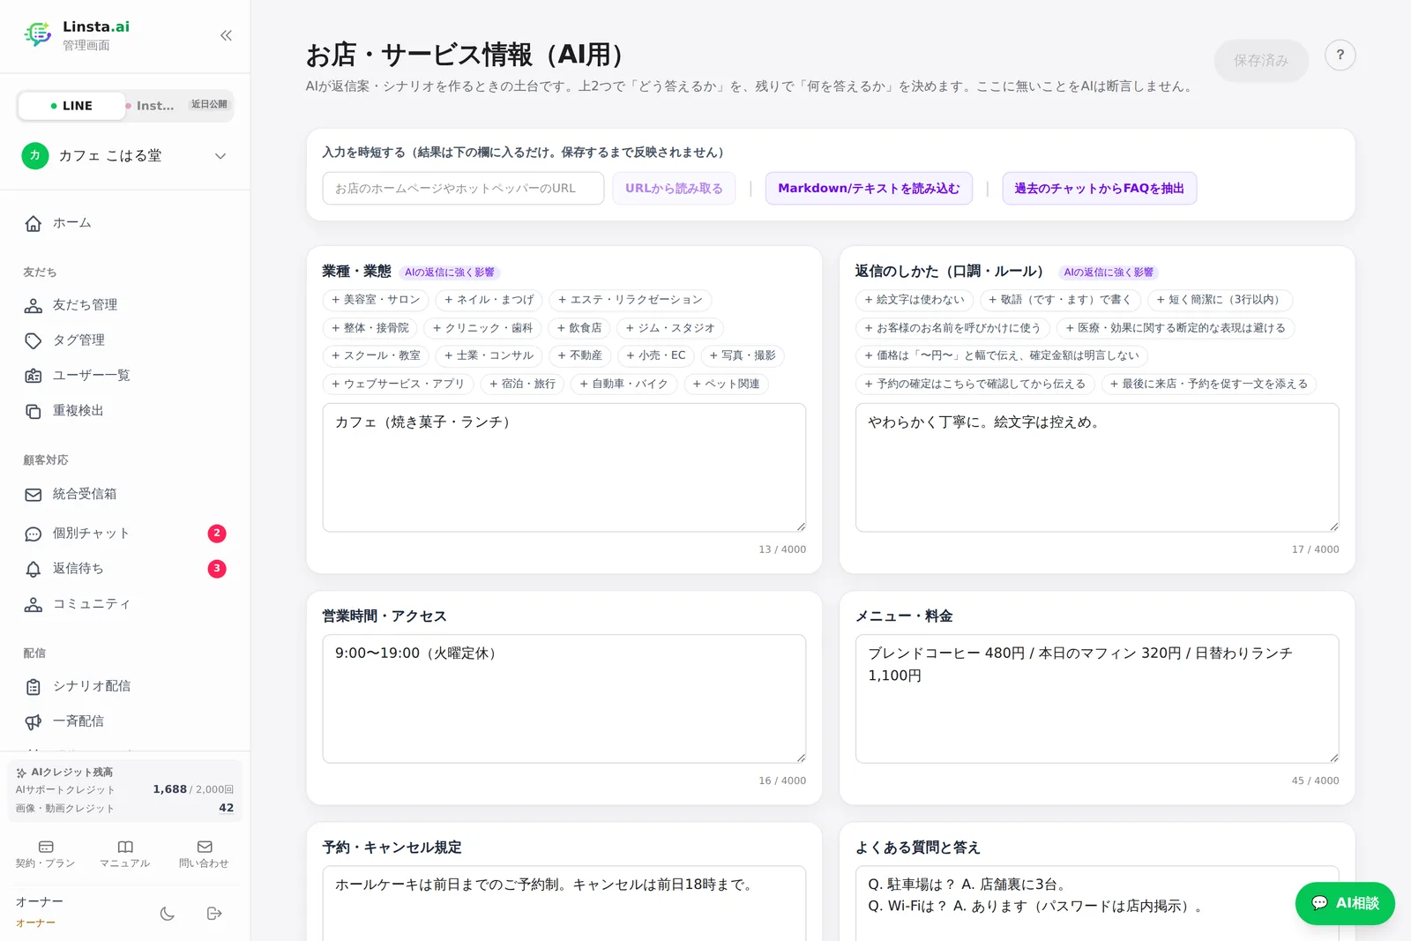
Task: Click Markdown/テキストを読み込む button
Action: coord(869,189)
